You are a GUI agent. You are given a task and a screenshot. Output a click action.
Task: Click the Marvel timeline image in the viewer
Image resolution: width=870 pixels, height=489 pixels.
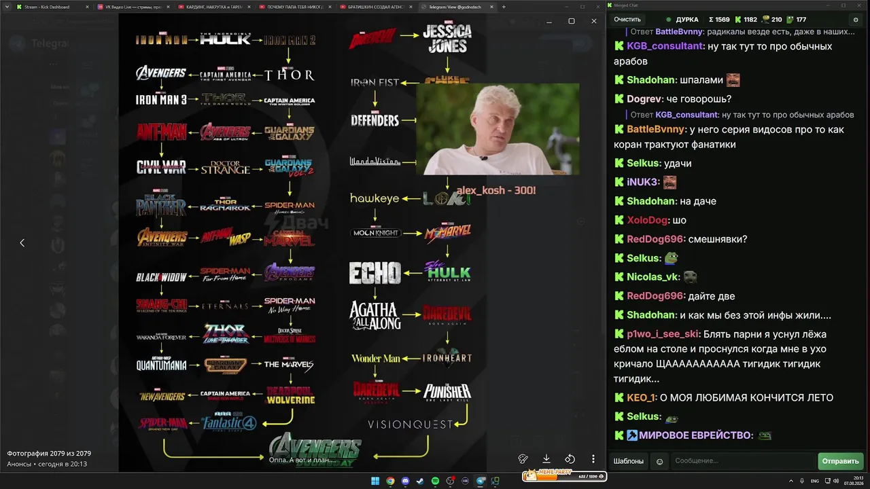(x=302, y=243)
